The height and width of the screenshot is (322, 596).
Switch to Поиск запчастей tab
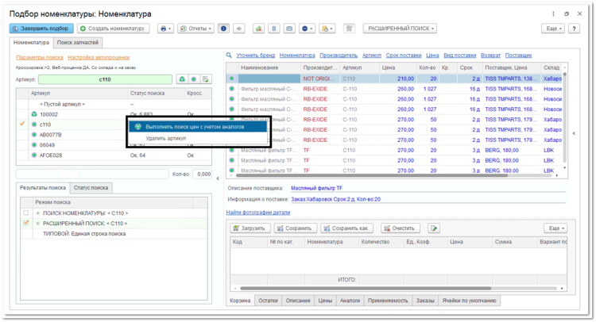point(78,43)
